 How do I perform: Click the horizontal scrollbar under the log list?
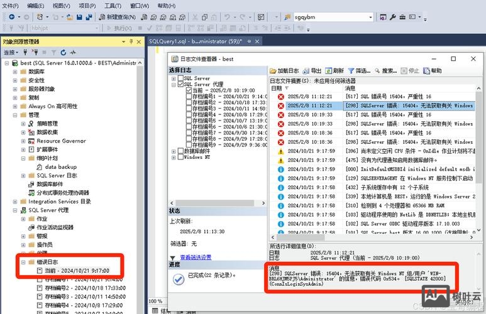click(301, 237)
